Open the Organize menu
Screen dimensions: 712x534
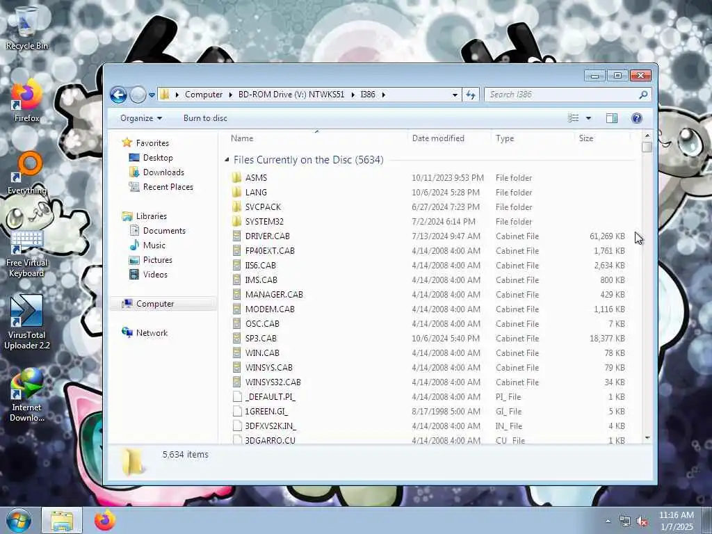(140, 118)
